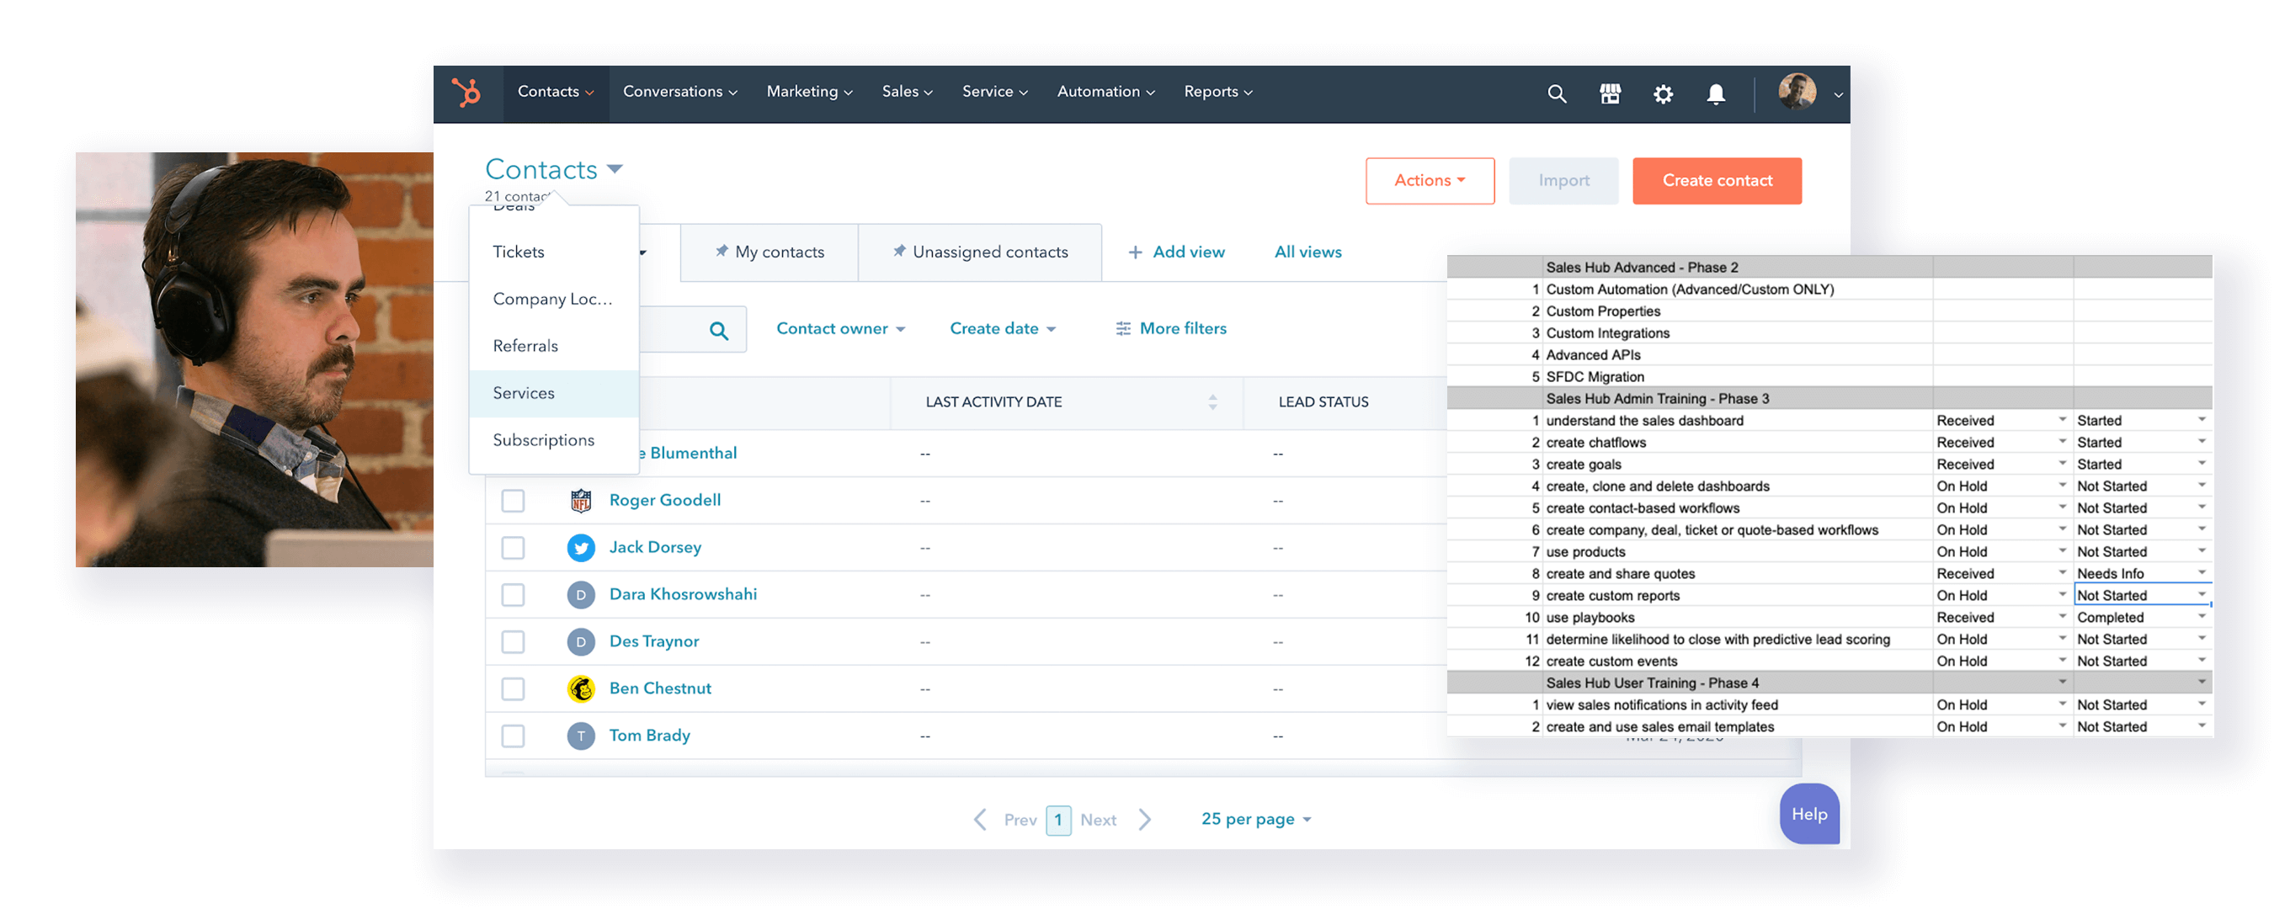Viewport: 2290px width, 914px height.
Task: Click the HubSpot sprocket logo
Action: tap(466, 93)
